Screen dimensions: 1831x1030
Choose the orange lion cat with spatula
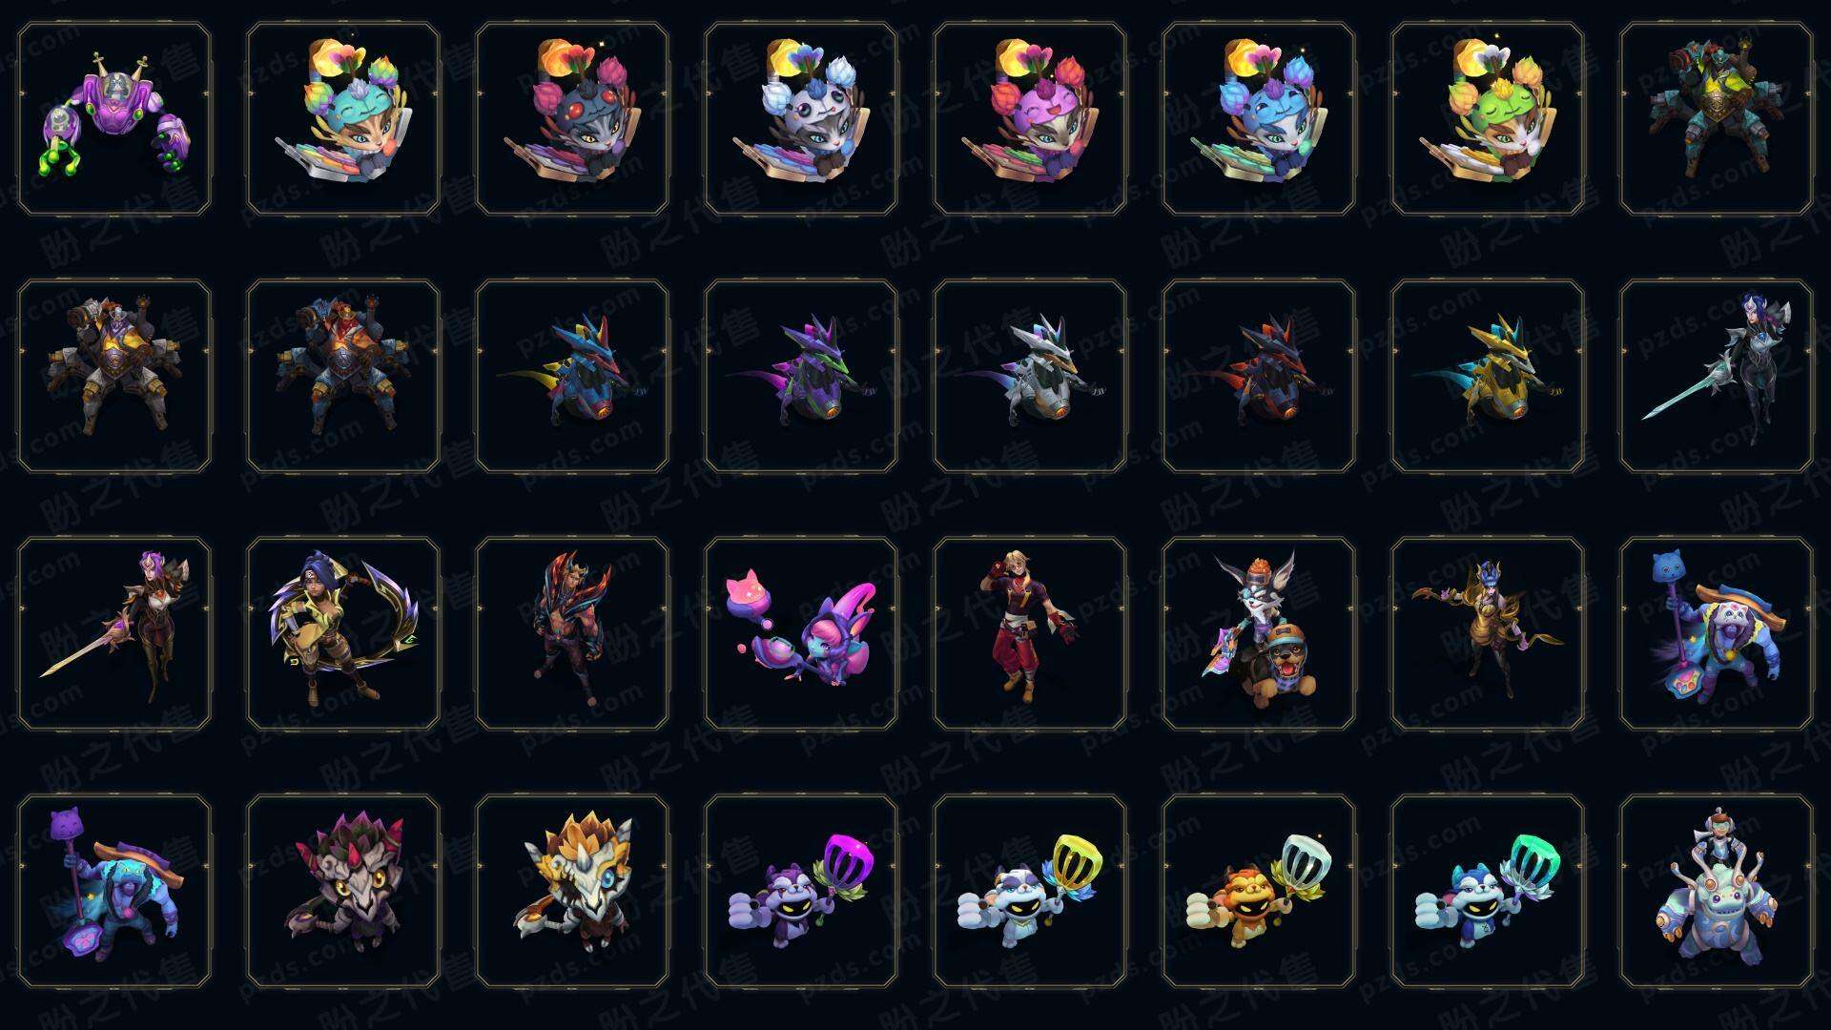coord(1259,891)
